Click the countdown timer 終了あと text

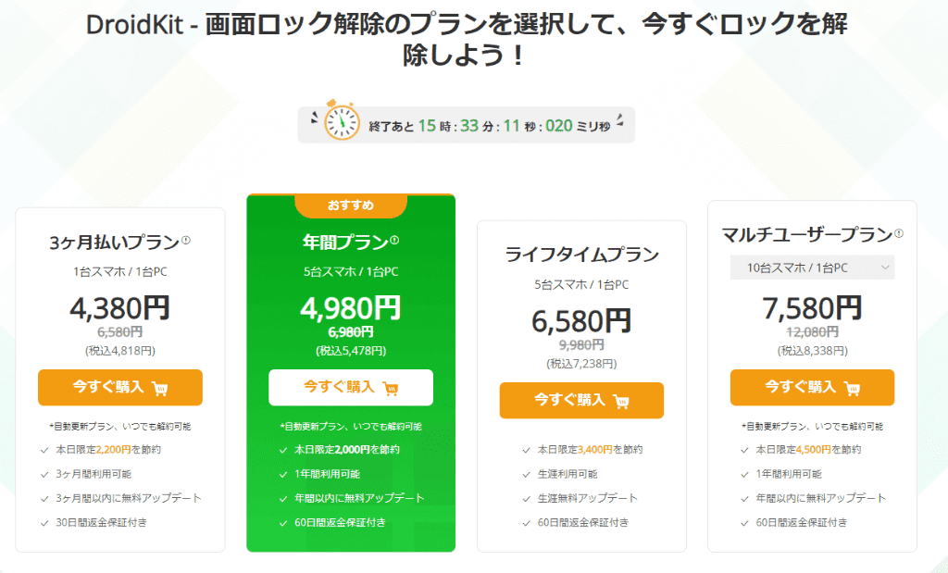[392, 126]
